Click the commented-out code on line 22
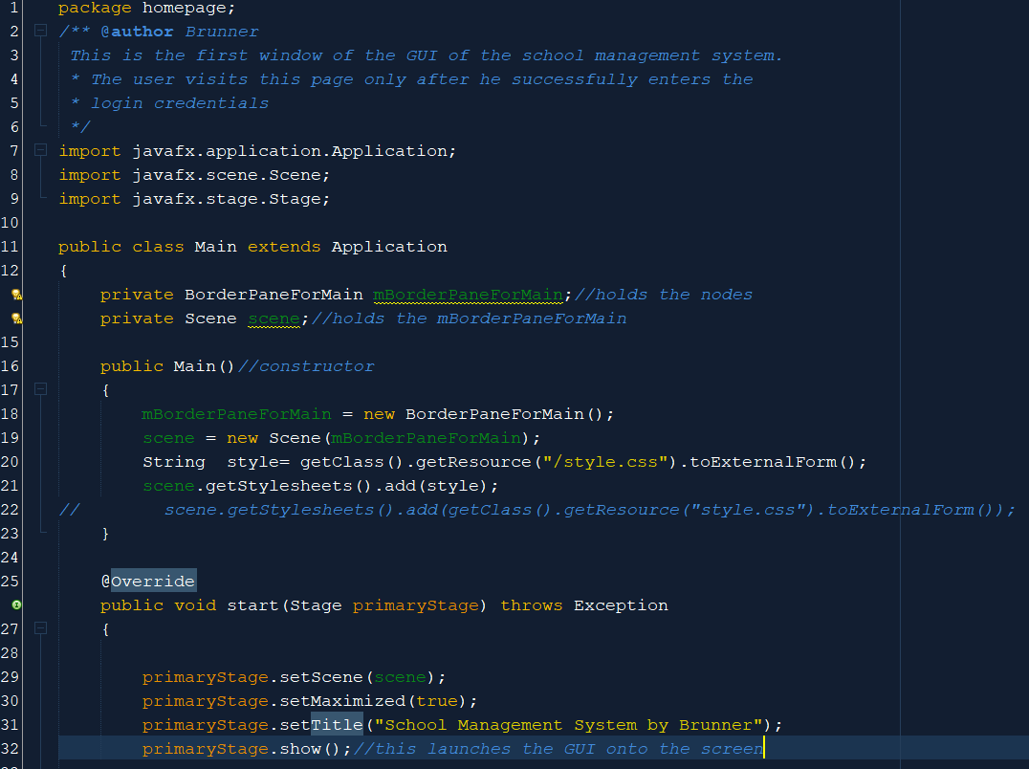The image size is (1029, 769). coord(589,510)
